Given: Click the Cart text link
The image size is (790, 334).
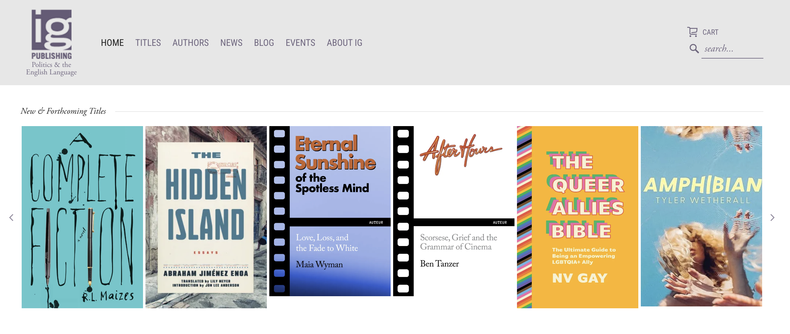Looking at the screenshot, I should pyautogui.click(x=710, y=32).
